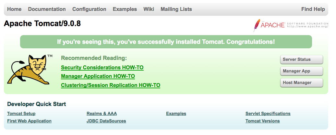Open the JDBC DataSources link
This screenshot has height=135, width=336.
(106, 121)
